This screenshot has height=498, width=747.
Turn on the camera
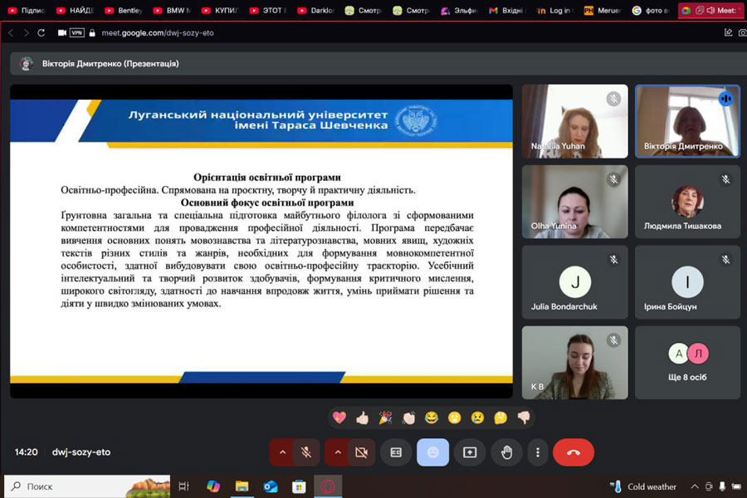click(x=361, y=452)
